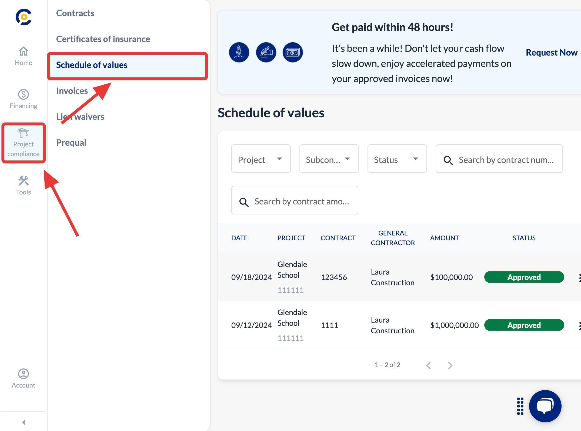Click the GENERAL CONTRACTOR column header
This screenshot has width=581, height=431.
click(393, 238)
